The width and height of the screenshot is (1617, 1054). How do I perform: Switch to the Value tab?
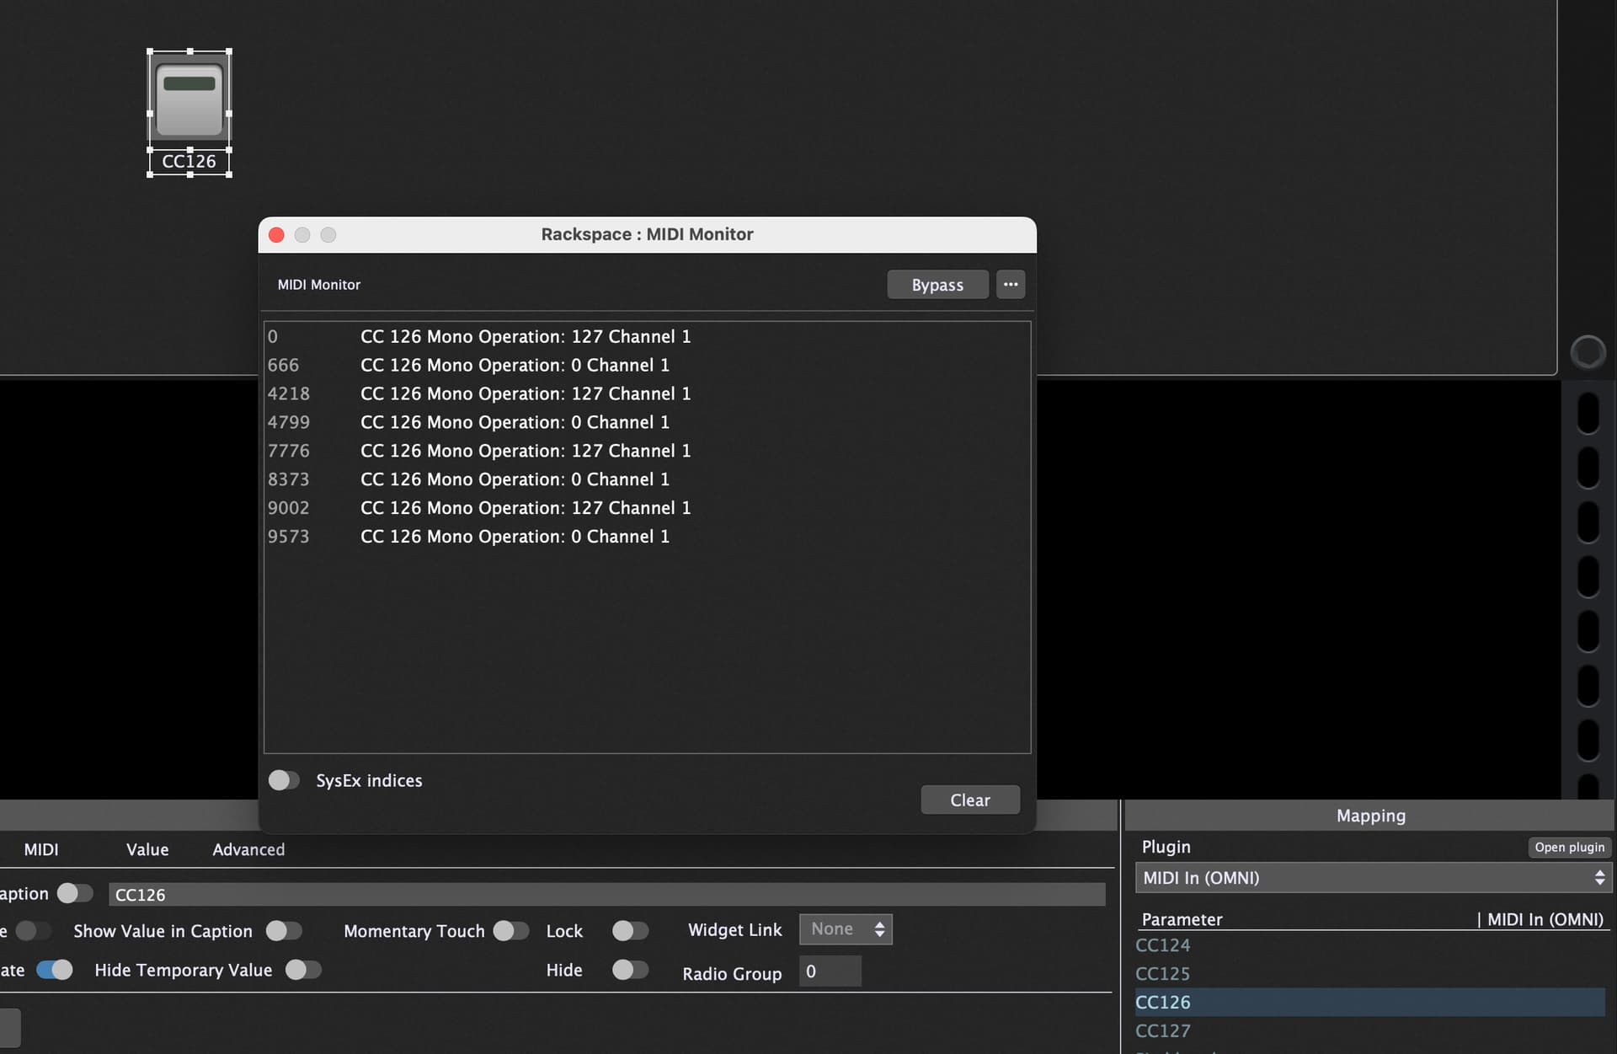click(x=147, y=849)
